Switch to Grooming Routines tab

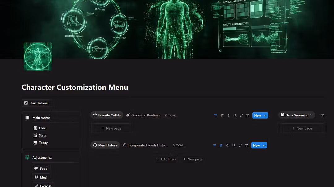click(143, 115)
